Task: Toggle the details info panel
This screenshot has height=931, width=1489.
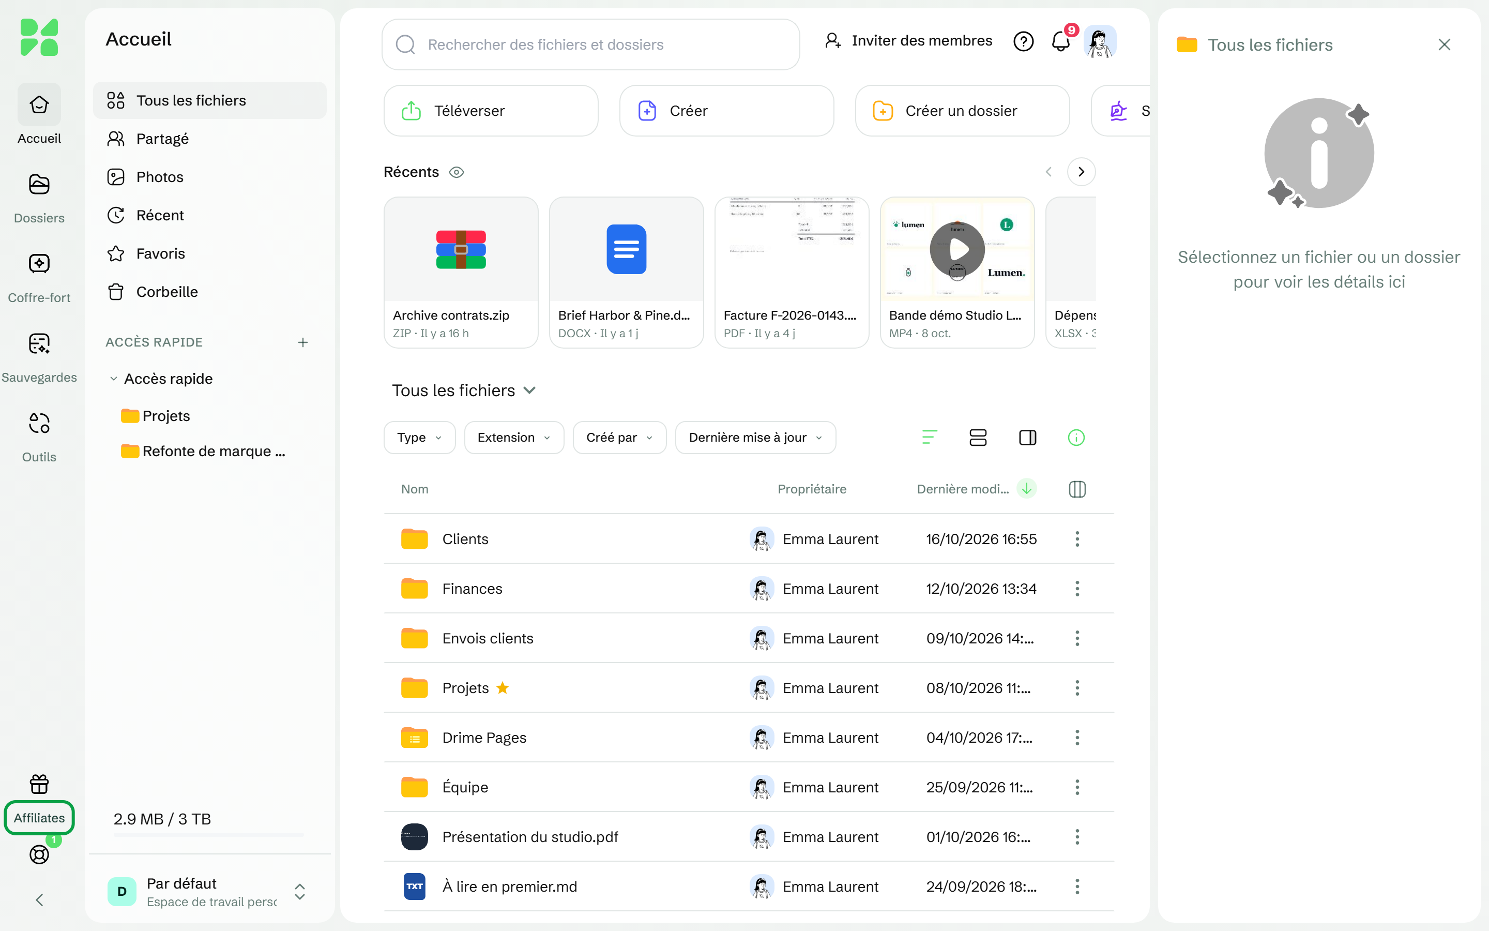Action: pos(1076,438)
